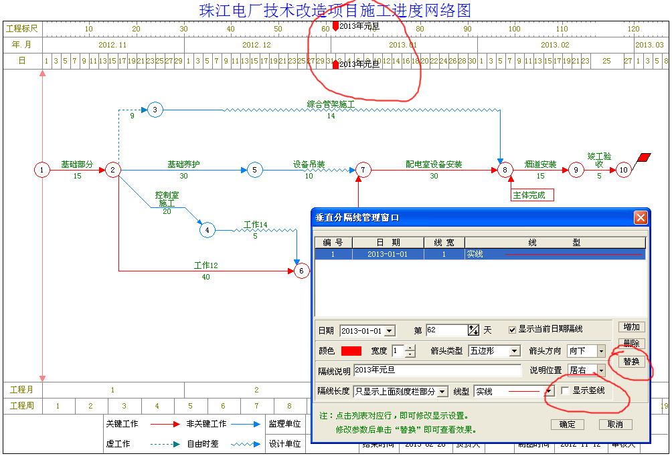This screenshot has width=672, height=456.
Task: Select node 1 in the network diagram
Action: (x=41, y=170)
